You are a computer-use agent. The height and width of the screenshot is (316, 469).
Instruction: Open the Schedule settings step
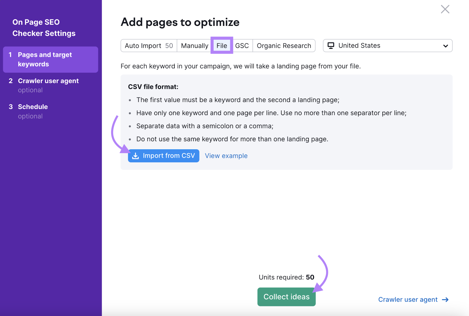[33, 107]
